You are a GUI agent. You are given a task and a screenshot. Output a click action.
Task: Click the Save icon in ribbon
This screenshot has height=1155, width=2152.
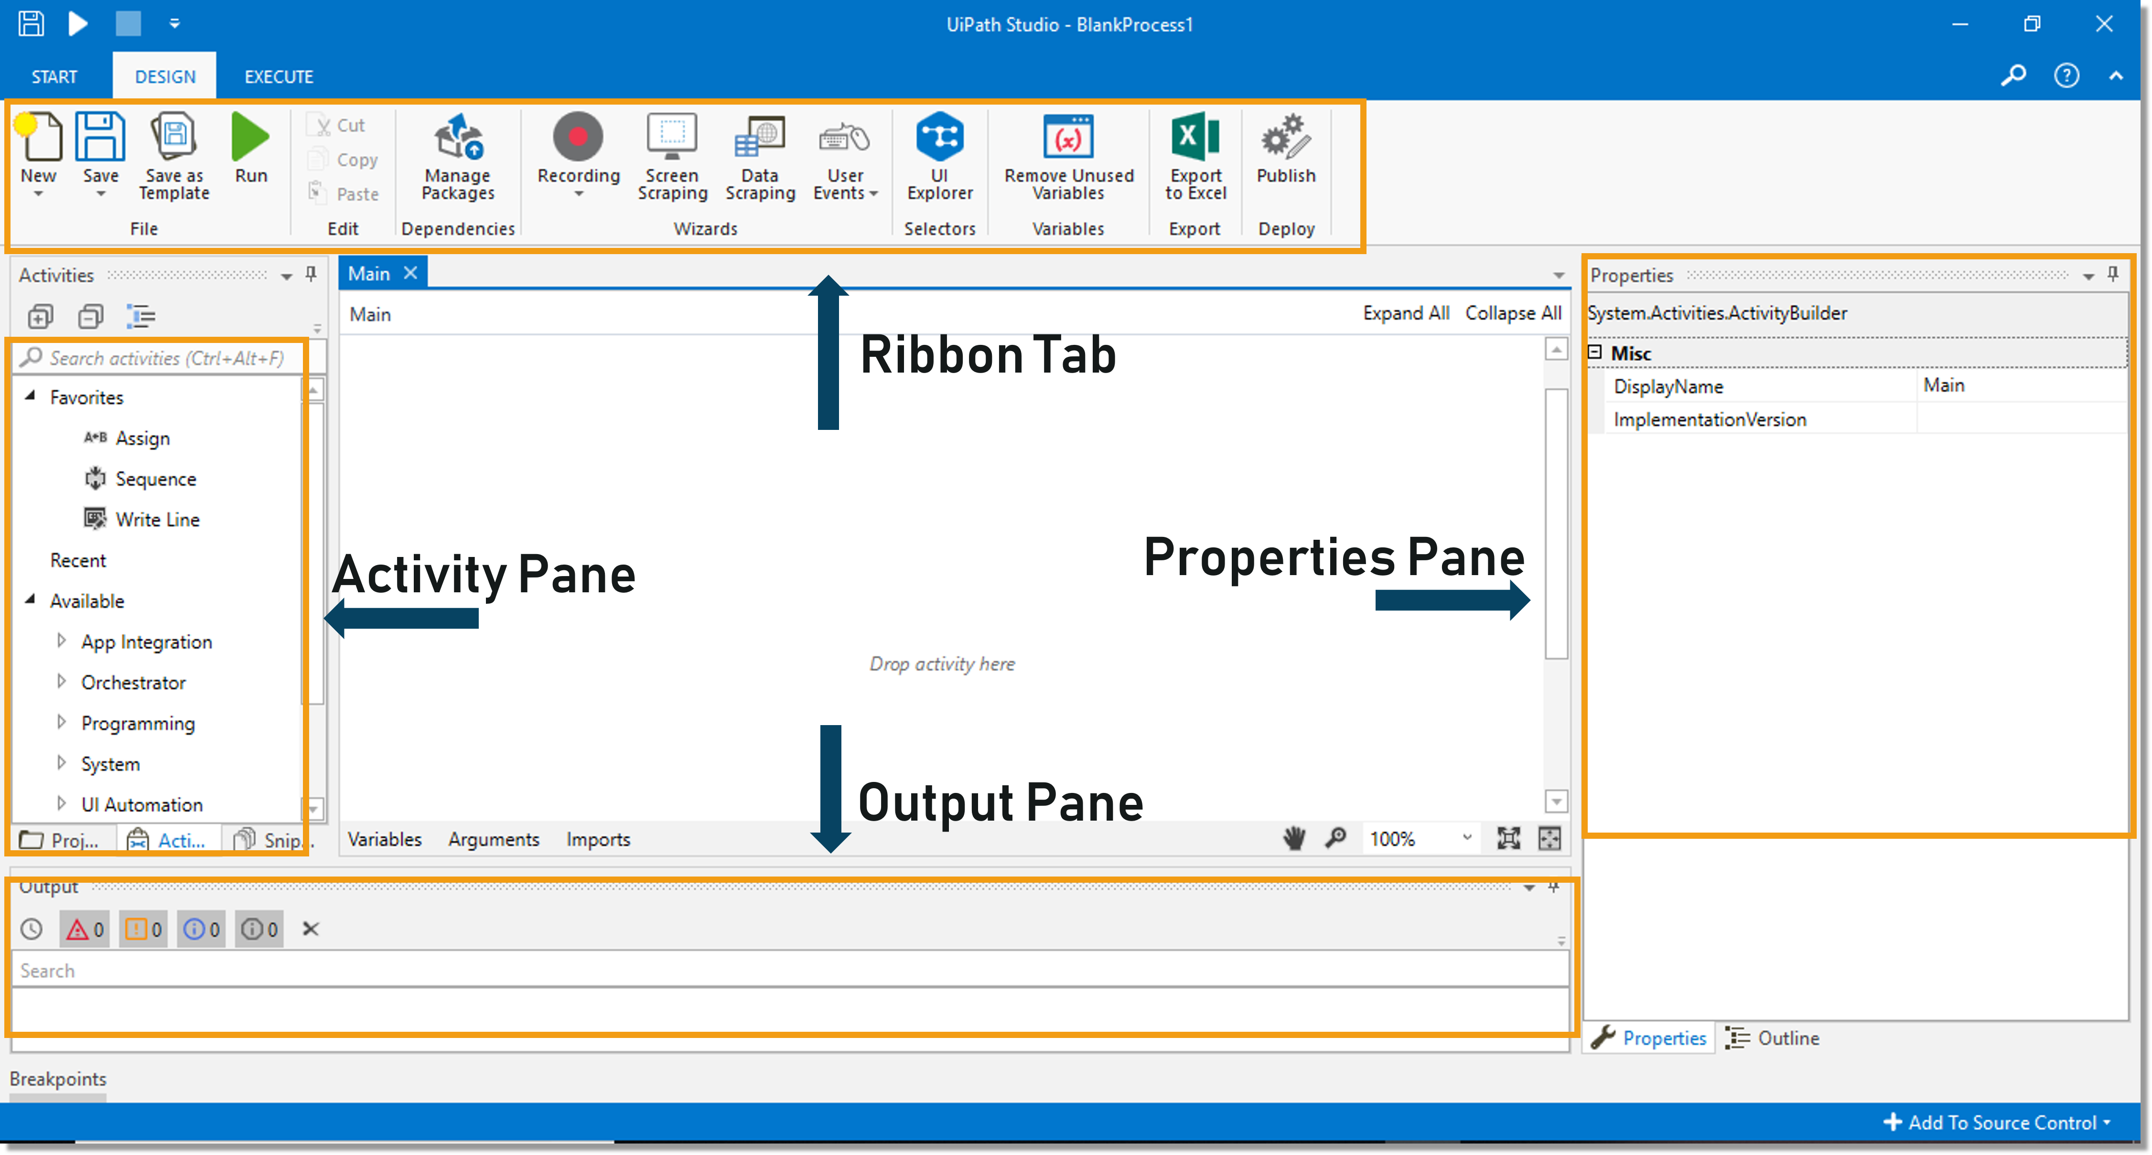(100, 136)
